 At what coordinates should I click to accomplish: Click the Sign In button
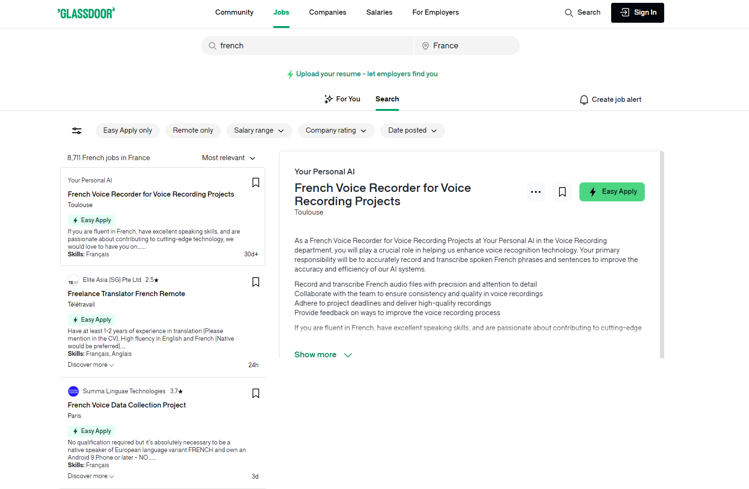638,13
